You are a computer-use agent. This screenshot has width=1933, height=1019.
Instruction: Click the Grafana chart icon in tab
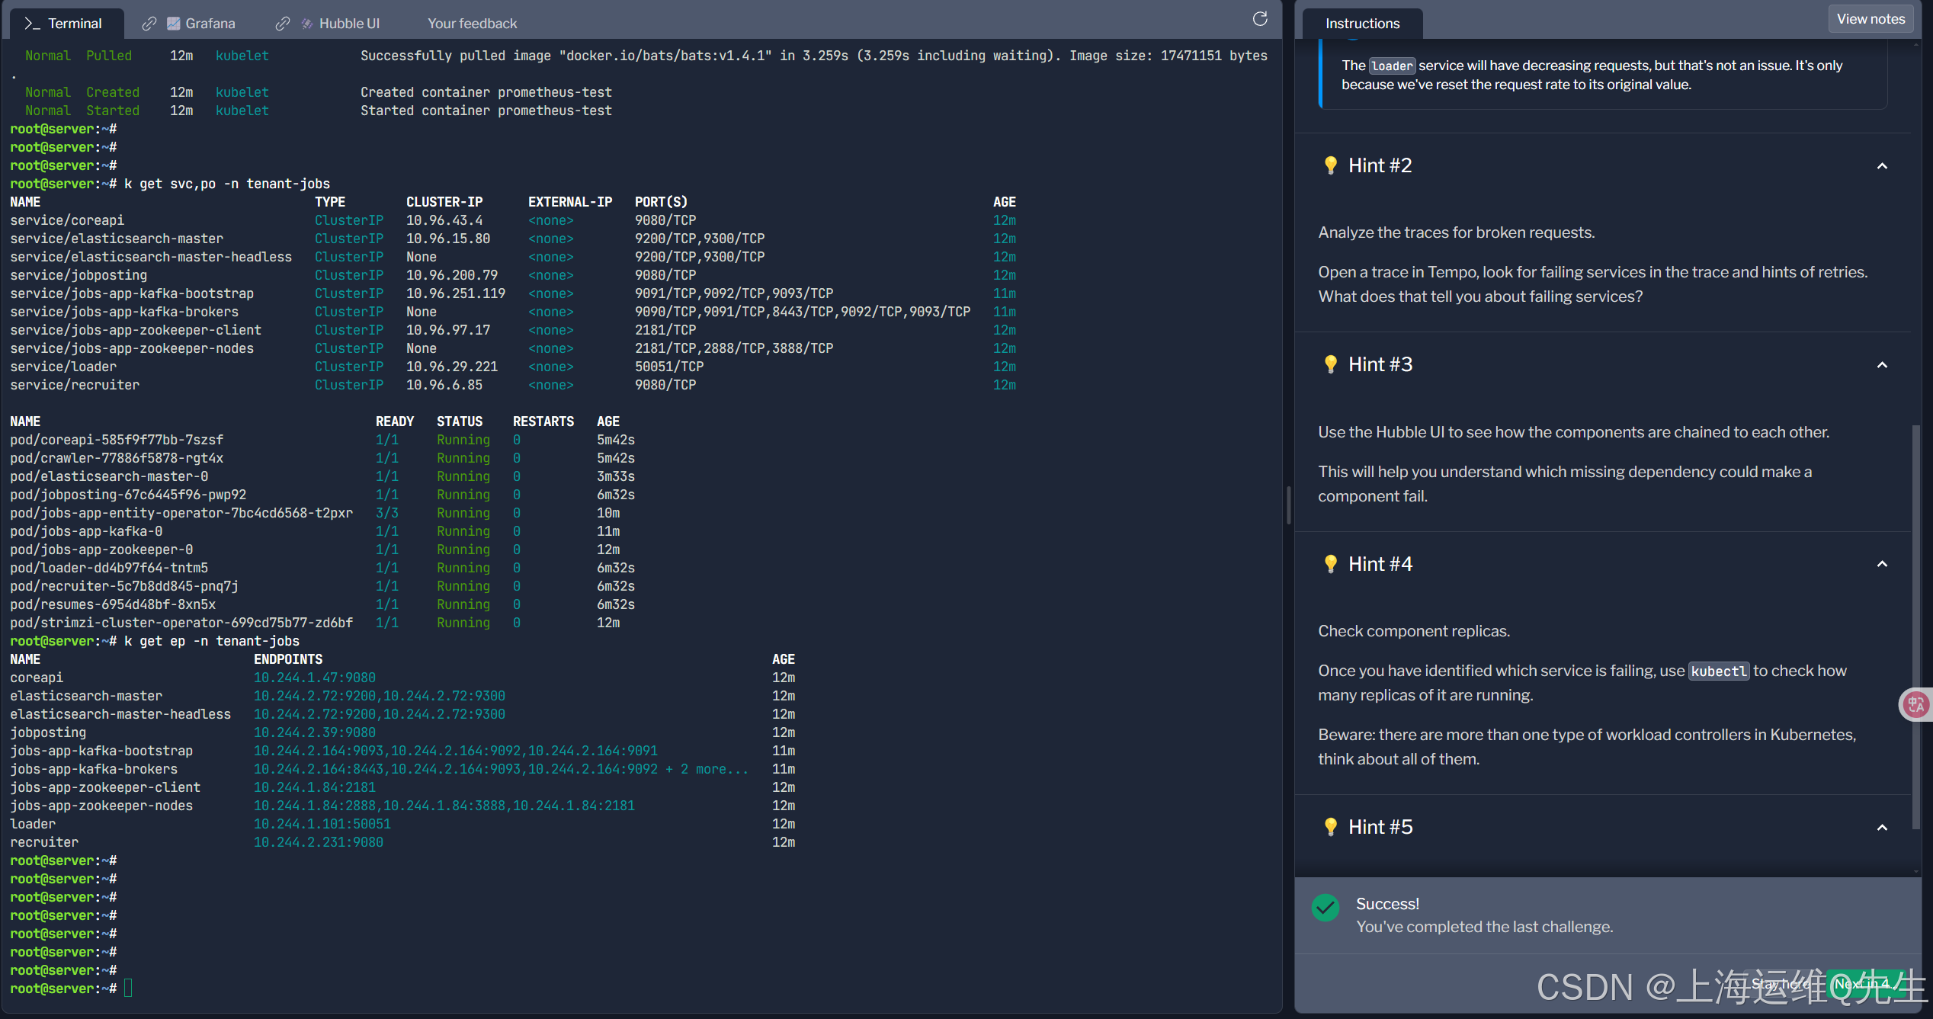click(x=174, y=24)
